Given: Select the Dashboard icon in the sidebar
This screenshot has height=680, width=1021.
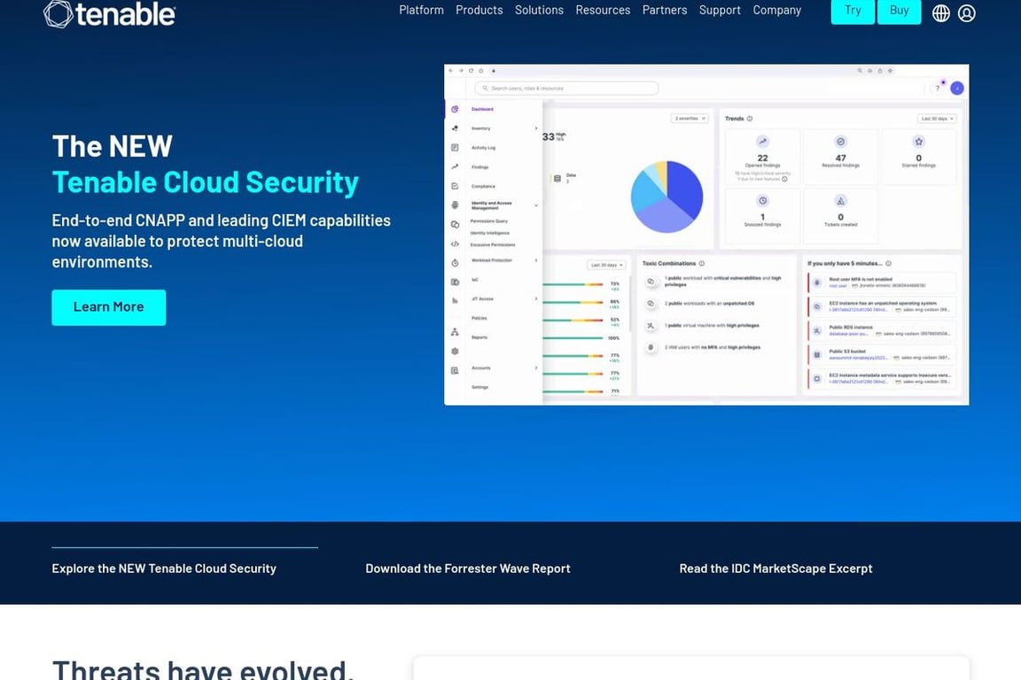Looking at the screenshot, I should (x=455, y=109).
